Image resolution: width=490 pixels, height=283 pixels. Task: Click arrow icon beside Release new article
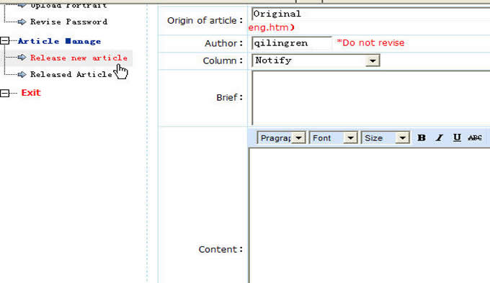[22, 58]
